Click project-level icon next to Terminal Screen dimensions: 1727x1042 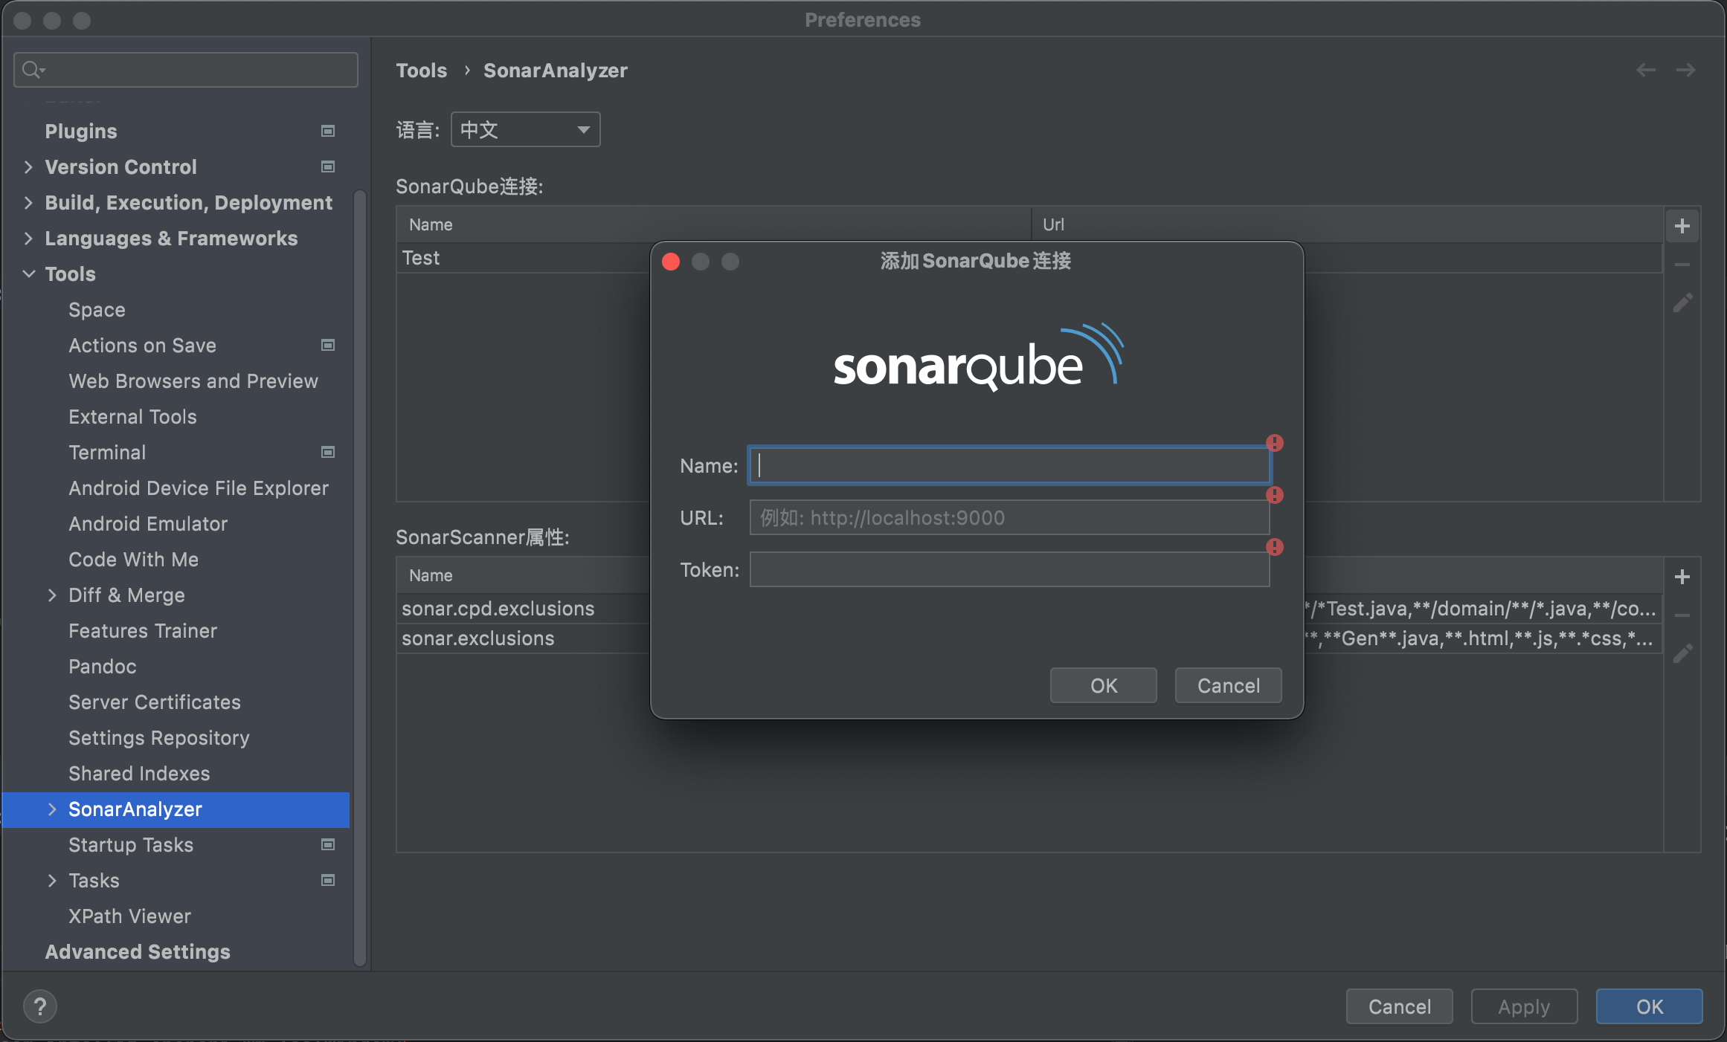click(327, 452)
